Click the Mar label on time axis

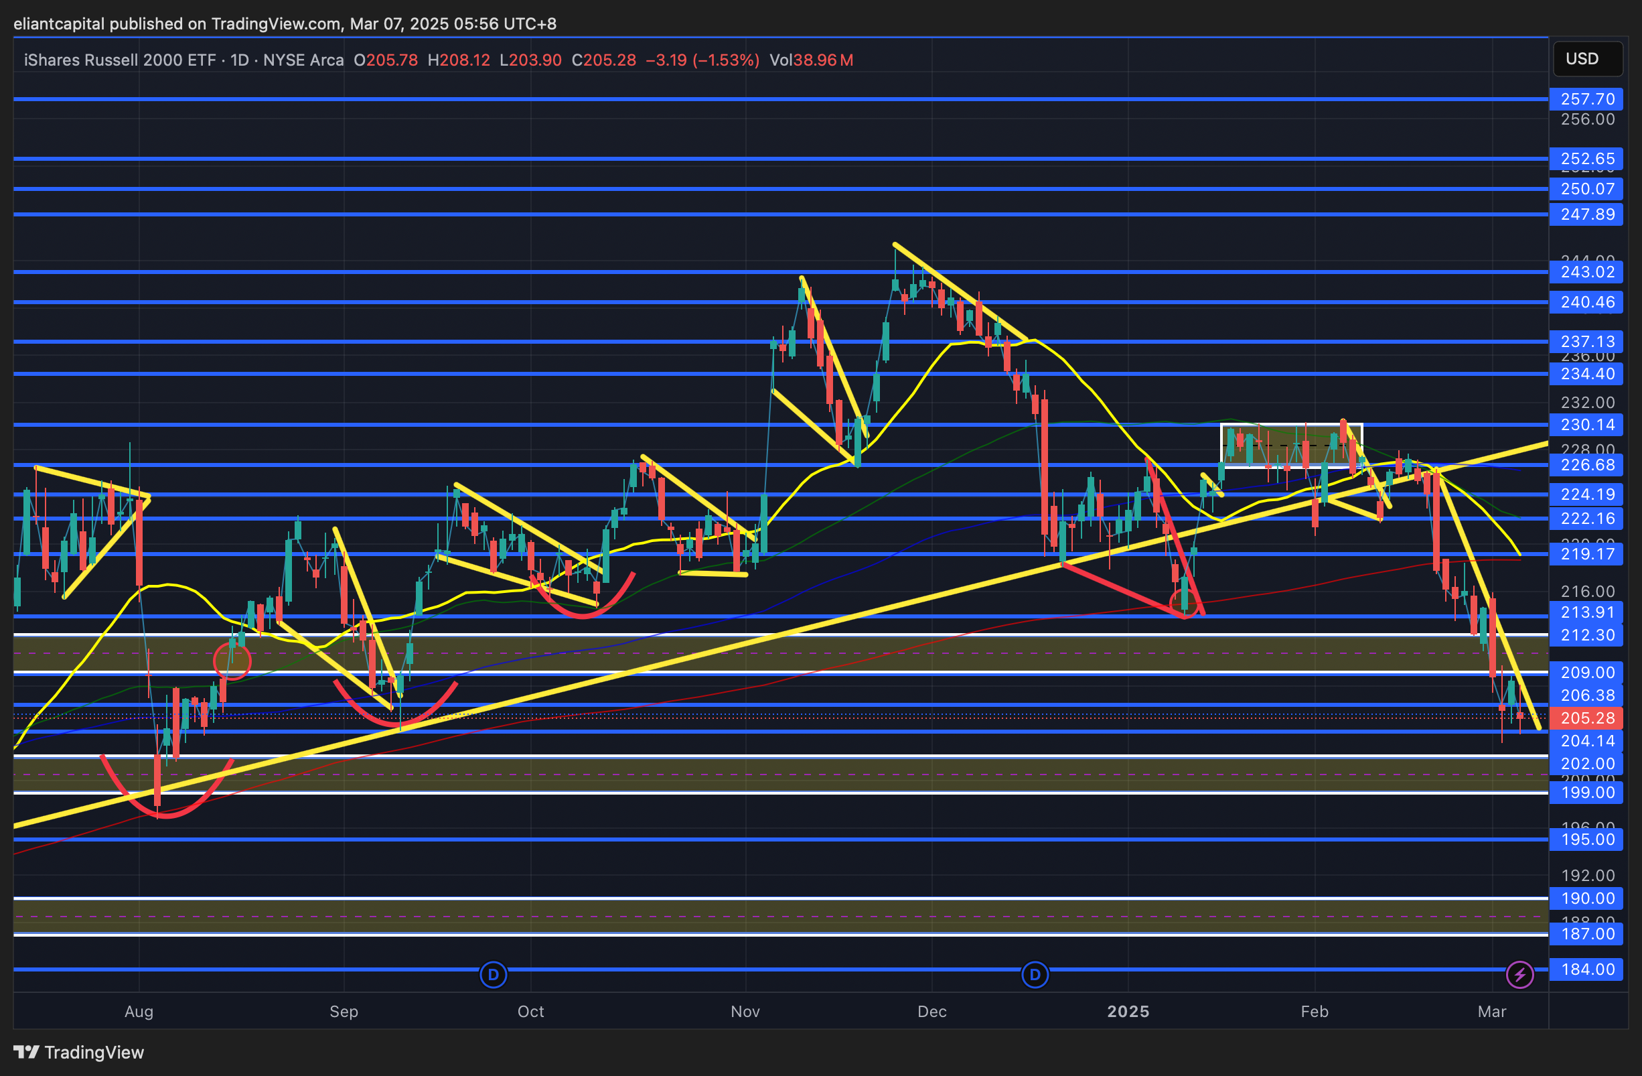click(1491, 1011)
